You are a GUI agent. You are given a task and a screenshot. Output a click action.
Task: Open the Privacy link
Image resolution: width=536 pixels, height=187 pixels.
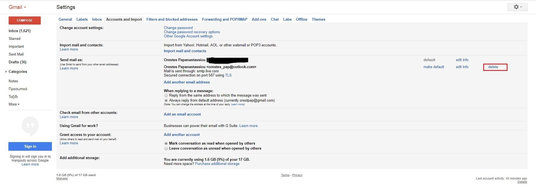click(x=297, y=175)
